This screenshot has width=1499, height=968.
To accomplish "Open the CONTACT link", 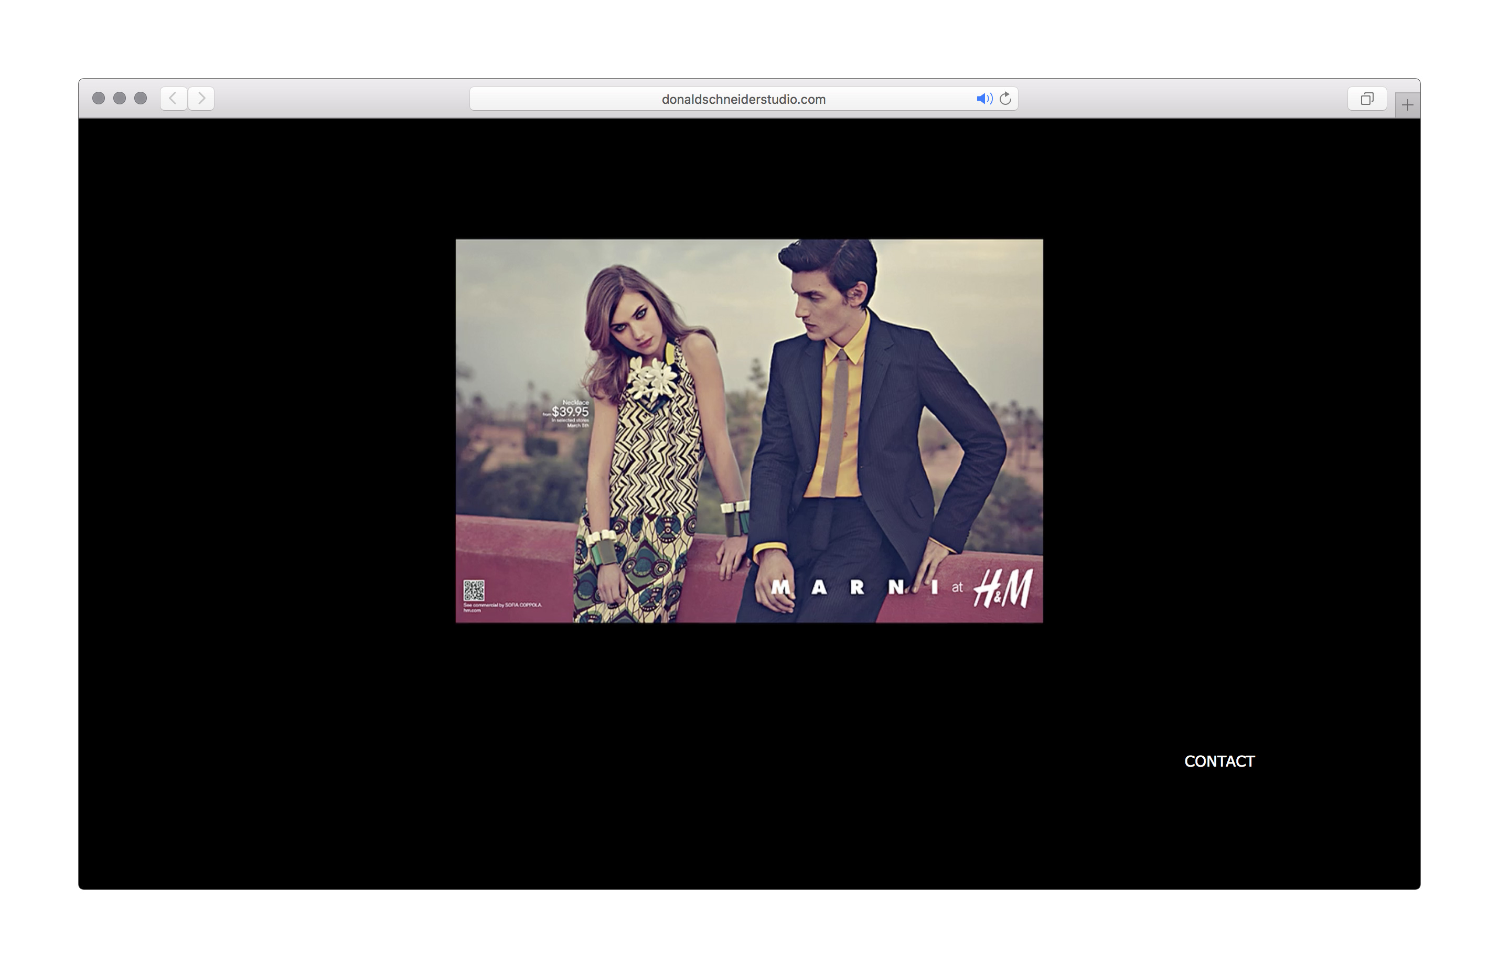I will click(1219, 761).
